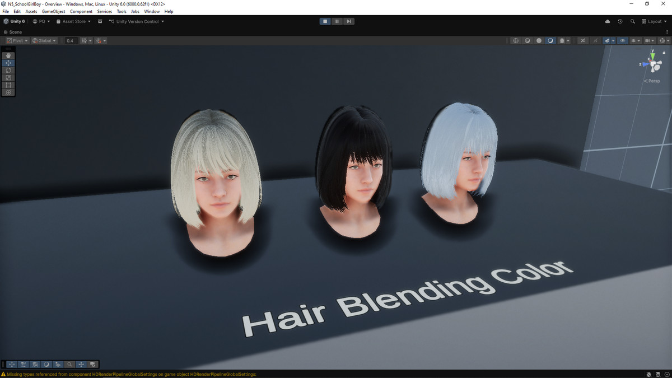Viewport: 672px width, 378px height.
Task: Click the Play button
Action: click(325, 21)
